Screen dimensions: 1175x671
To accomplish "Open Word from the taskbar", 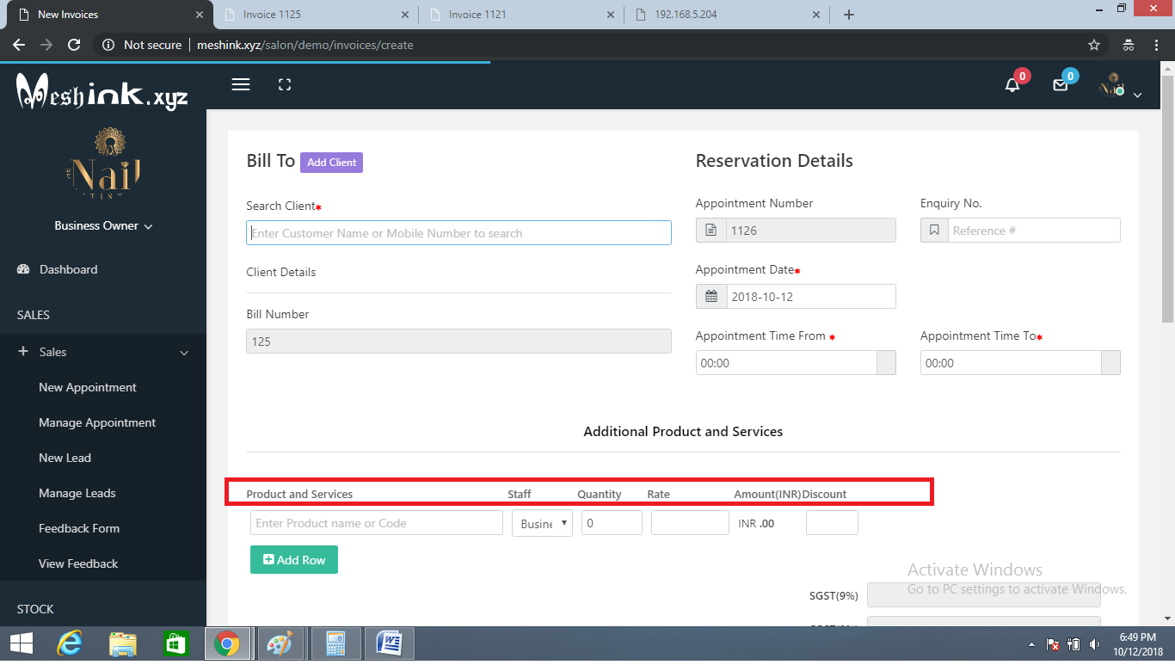I will click(390, 643).
